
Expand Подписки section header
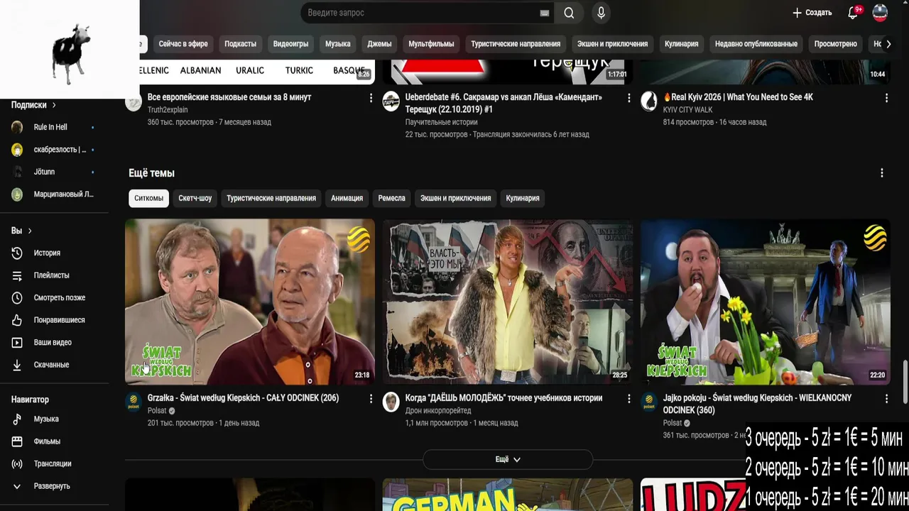(33, 105)
